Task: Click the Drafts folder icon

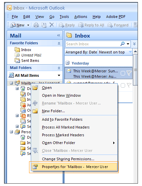Action: [x=23, y=94]
